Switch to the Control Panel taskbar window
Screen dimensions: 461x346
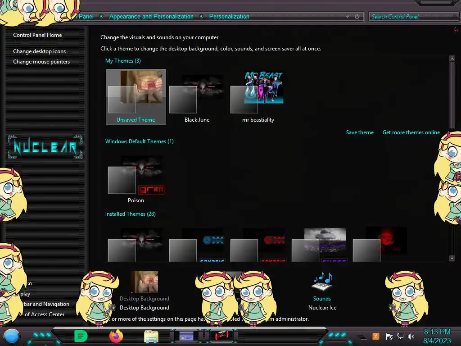click(186, 336)
